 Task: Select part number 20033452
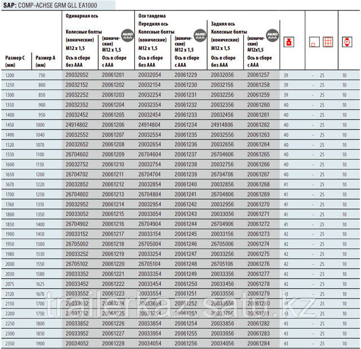click(x=77, y=284)
